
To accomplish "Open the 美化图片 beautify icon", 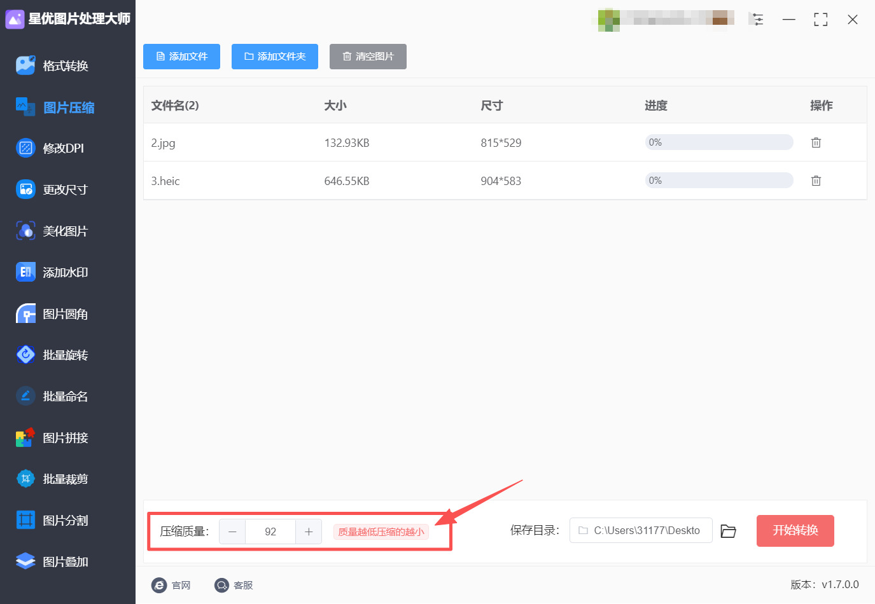I will tap(25, 231).
